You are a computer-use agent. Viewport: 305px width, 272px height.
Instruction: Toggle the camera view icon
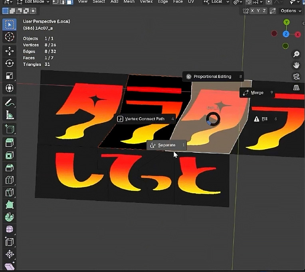tap(296, 76)
